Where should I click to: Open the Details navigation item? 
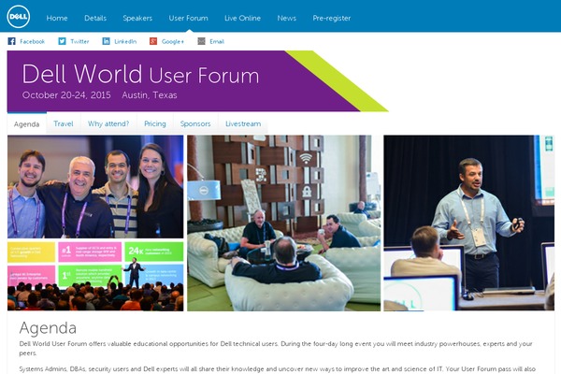[95, 18]
